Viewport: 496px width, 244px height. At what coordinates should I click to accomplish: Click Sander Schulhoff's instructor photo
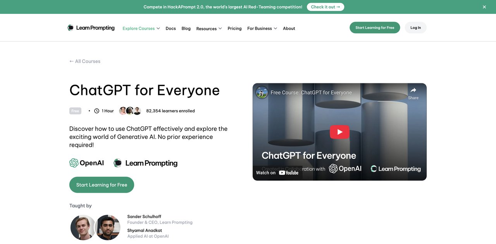click(83, 227)
